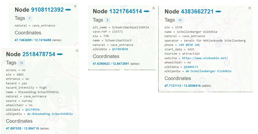Open node ID 1321764514 link
Viewport: 258px width, 134px height.
(126, 11)
